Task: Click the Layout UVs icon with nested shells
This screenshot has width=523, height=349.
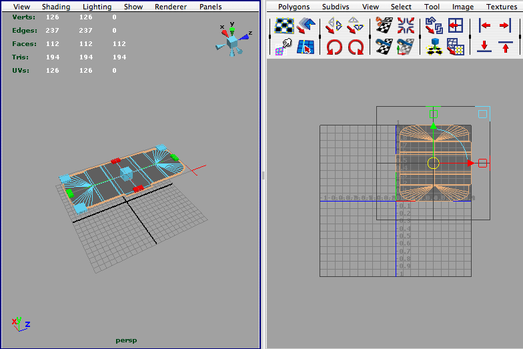Action: (x=434, y=25)
